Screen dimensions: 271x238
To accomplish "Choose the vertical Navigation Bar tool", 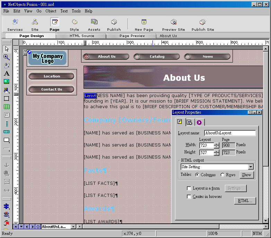I will (x=7, y=123).
